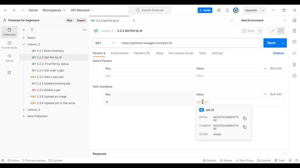300x168 pixels.
Task: Open the tabs overflow chevron
Action: 232,21
